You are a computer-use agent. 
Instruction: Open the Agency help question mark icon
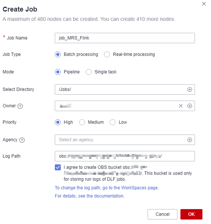point(22,140)
